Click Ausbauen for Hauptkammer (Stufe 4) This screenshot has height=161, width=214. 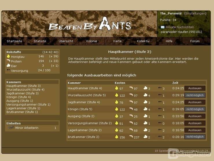point(195,88)
